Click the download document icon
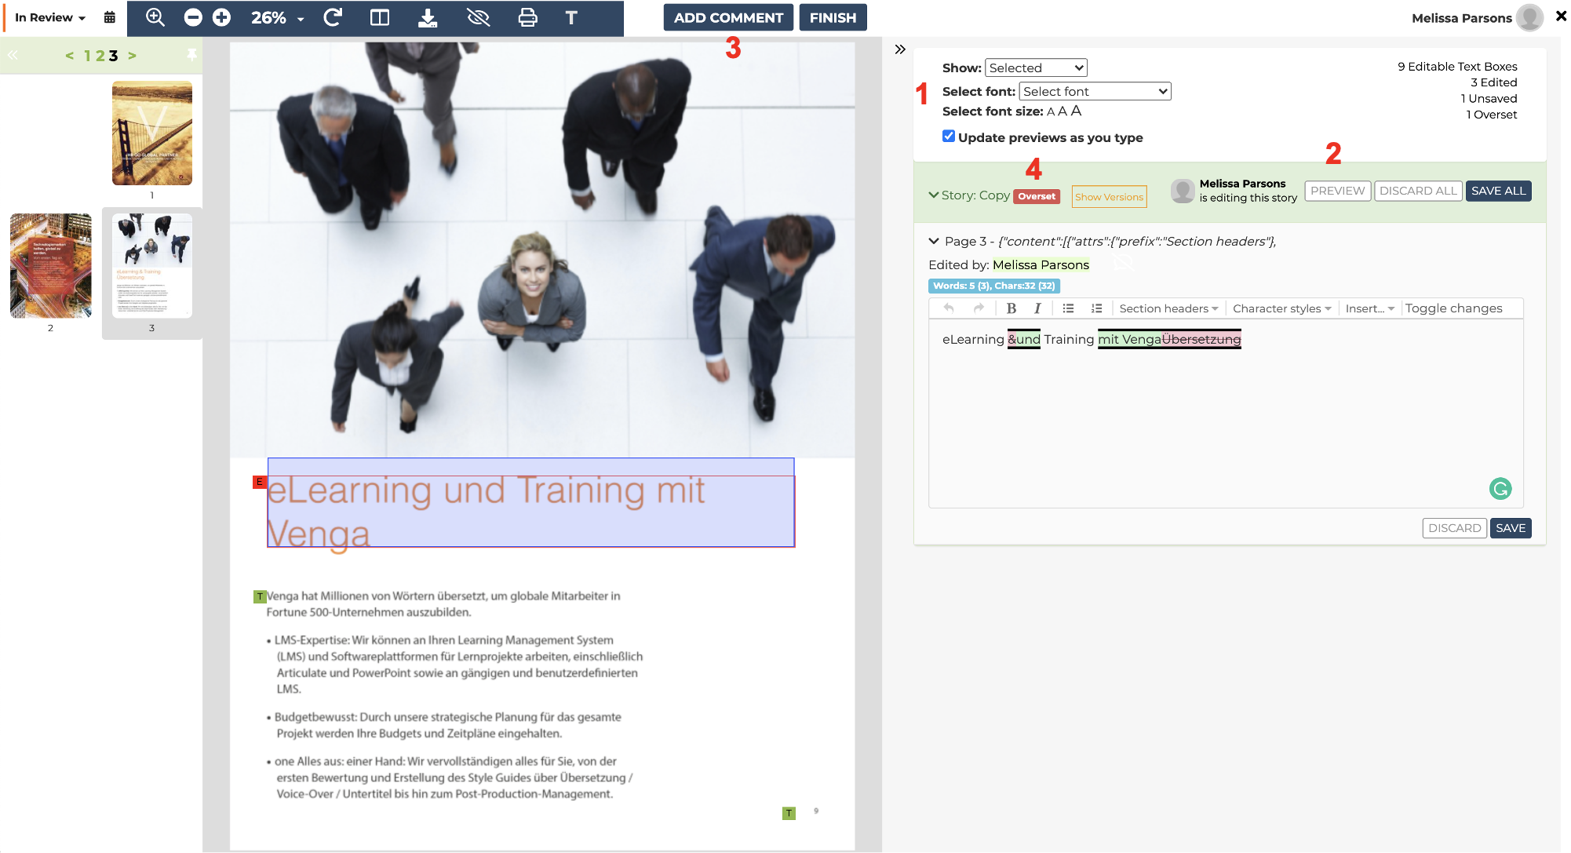Screen dimensions: 1571x853 pos(428,17)
